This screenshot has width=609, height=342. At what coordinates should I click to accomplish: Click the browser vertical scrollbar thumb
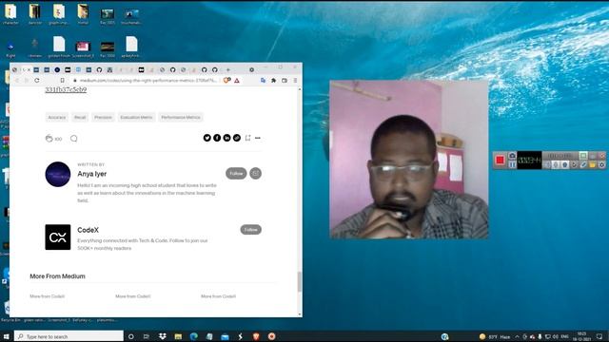pyautogui.click(x=300, y=281)
